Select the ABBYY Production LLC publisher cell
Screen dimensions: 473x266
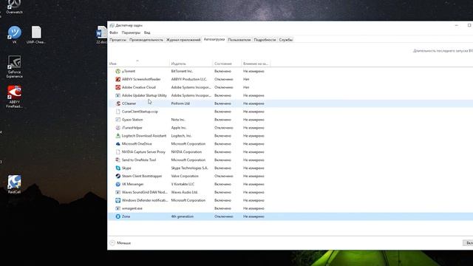[189, 79]
